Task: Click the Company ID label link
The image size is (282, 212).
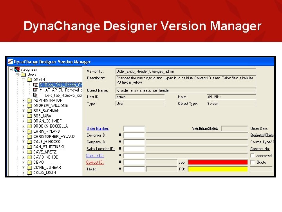Action: (x=96, y=142)
